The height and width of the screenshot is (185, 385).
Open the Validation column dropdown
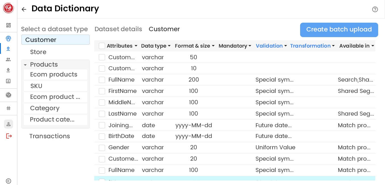(x=285, y=46)
